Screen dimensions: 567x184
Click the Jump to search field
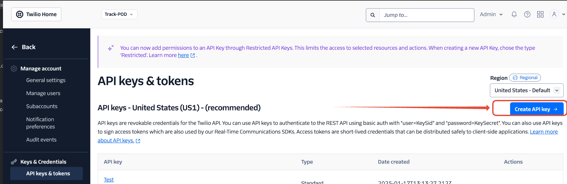426,15
